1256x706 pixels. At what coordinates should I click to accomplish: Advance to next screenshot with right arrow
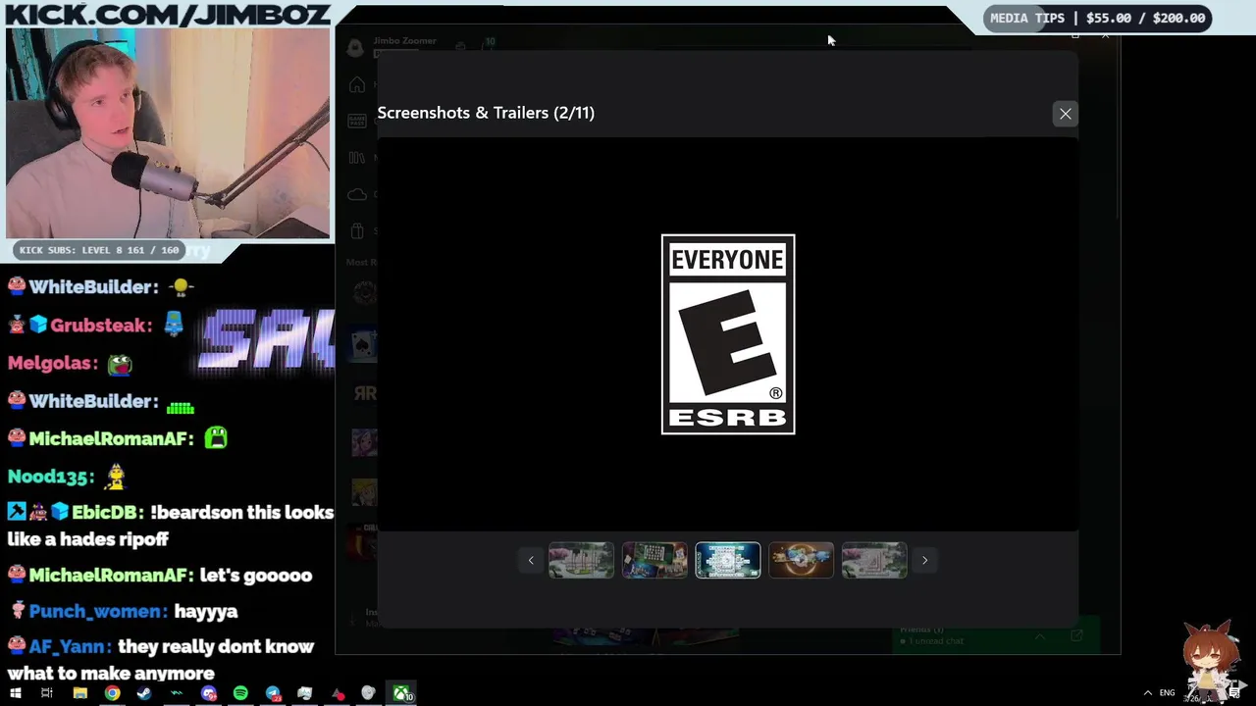[924, 561]
